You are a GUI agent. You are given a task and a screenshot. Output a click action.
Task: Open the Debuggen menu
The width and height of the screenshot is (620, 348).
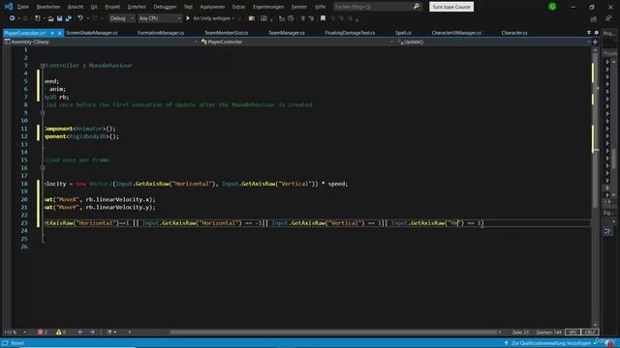pos(165,7)
